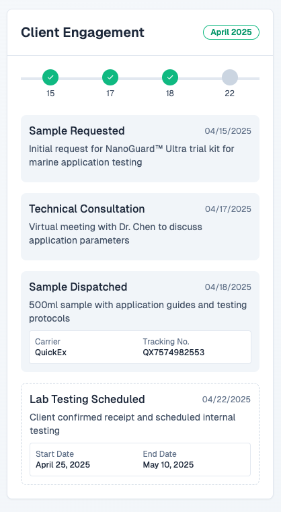This screenshot has height=512, width=281.
Task: Click the May 10, 2025 end date
Action: pyautogui.click(x=168, y=465)
